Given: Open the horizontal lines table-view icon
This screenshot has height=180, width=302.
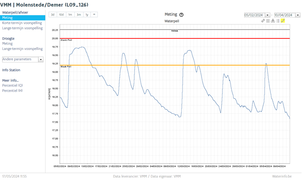Looking at the screenshot, I should (x=268, y=21).
